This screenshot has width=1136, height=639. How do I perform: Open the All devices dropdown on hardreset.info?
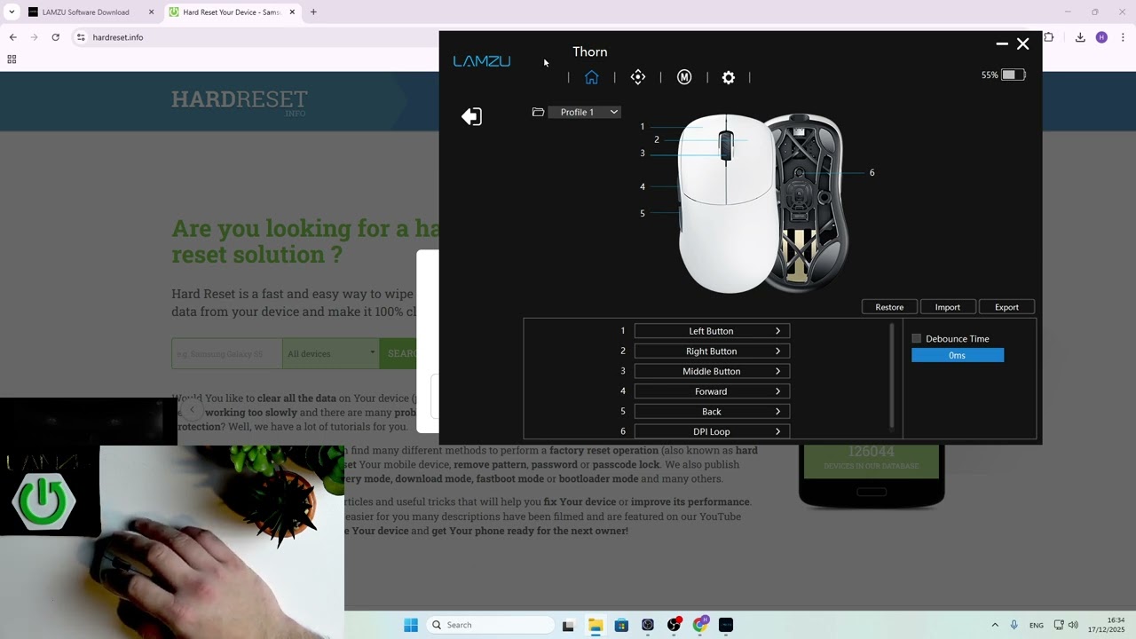(x=331, y=353)
